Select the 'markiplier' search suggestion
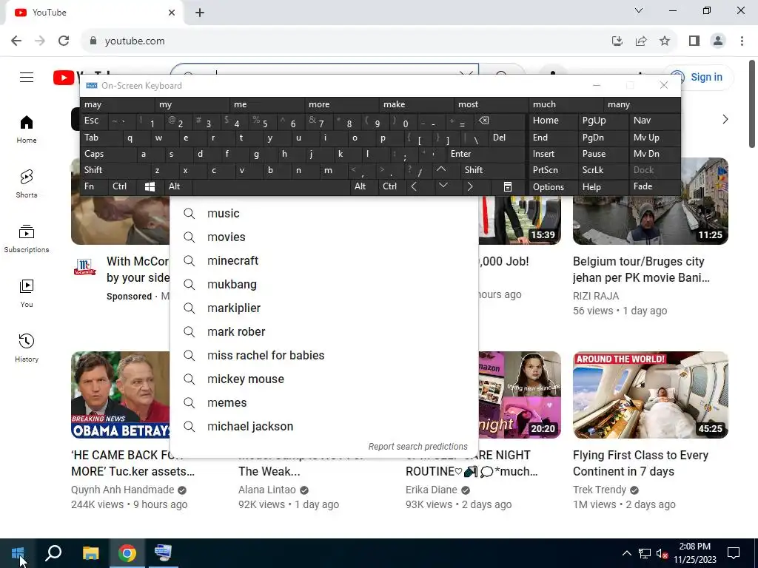The height and width of the screenshot is (568, 758). [x=324, y=308]
